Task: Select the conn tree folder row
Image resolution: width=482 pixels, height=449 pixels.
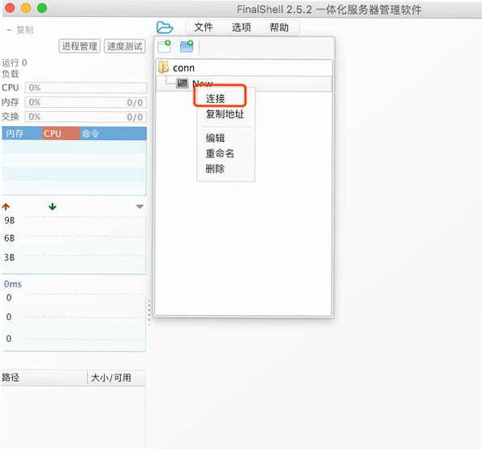Action: 244,68
